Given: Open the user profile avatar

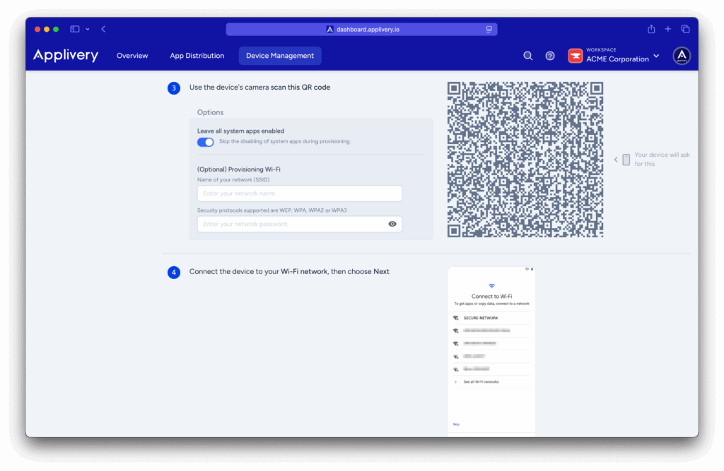Looking at the screenshot, I should (682, 56).
